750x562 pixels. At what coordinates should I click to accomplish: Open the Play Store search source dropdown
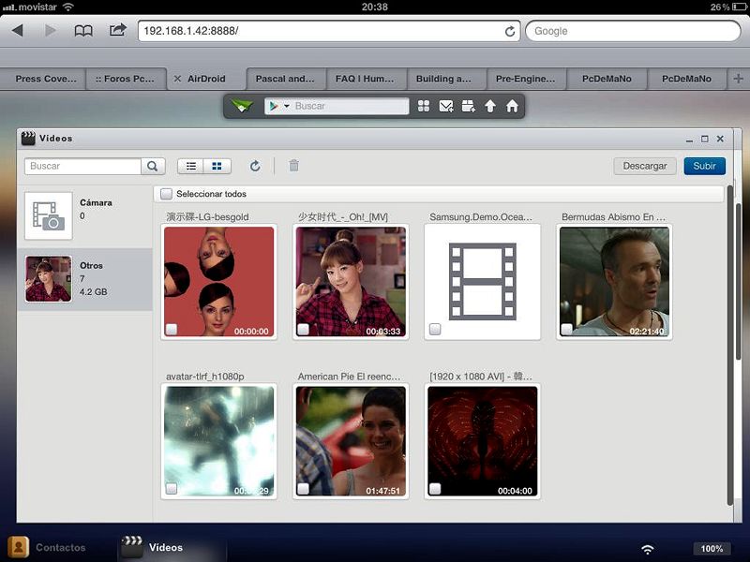[278, 106]
